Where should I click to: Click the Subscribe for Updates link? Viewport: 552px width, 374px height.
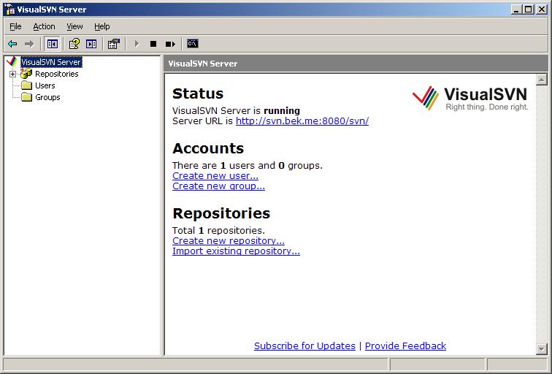[x=304, y=346]
